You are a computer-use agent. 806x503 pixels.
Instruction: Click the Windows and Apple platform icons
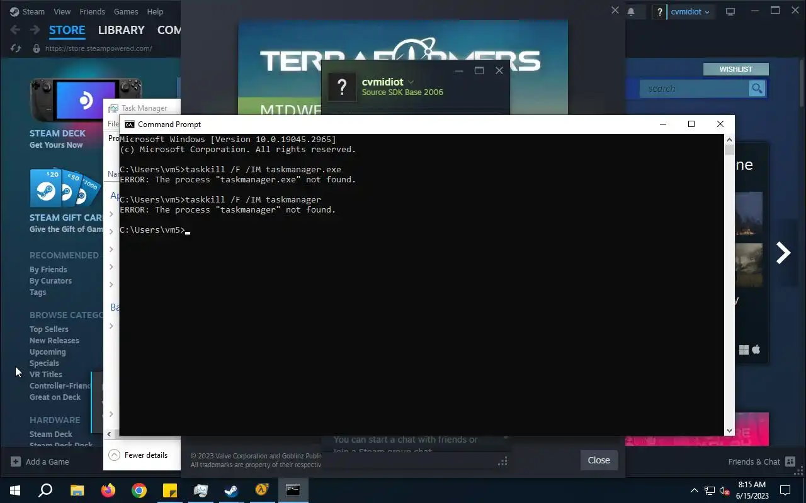[x=750, y=350]
